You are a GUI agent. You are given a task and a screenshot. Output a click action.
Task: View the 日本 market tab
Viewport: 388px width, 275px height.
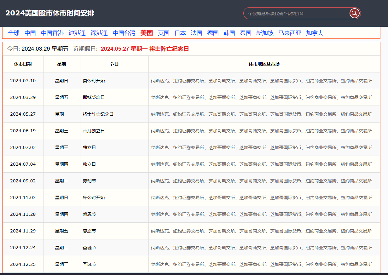180,33
